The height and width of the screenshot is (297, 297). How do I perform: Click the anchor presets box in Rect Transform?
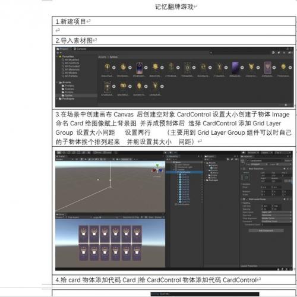tap(246, 178)
